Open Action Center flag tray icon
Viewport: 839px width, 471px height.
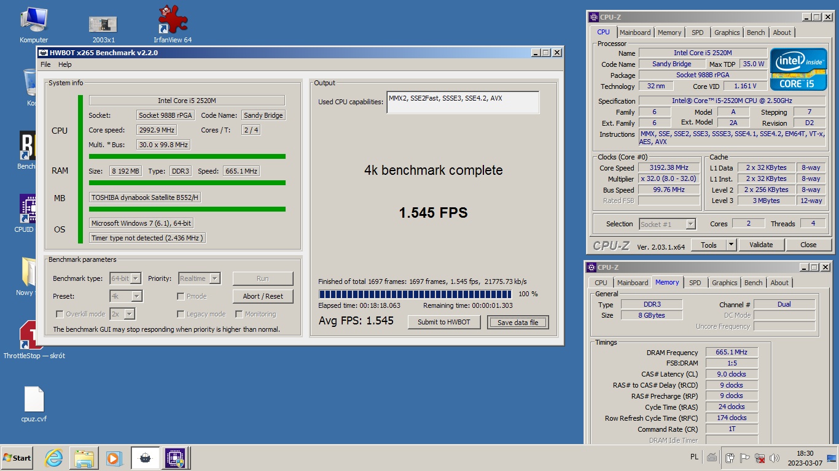pos(744,458)
